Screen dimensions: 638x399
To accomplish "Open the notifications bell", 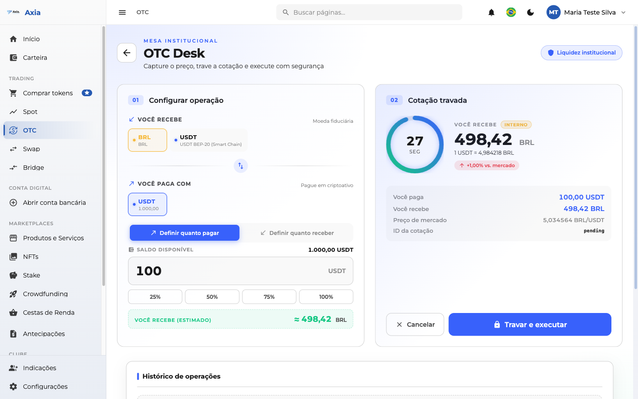I will [491, 12].
